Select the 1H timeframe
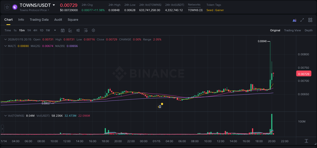This screenshot has width=317, height=148. [29, 30]
